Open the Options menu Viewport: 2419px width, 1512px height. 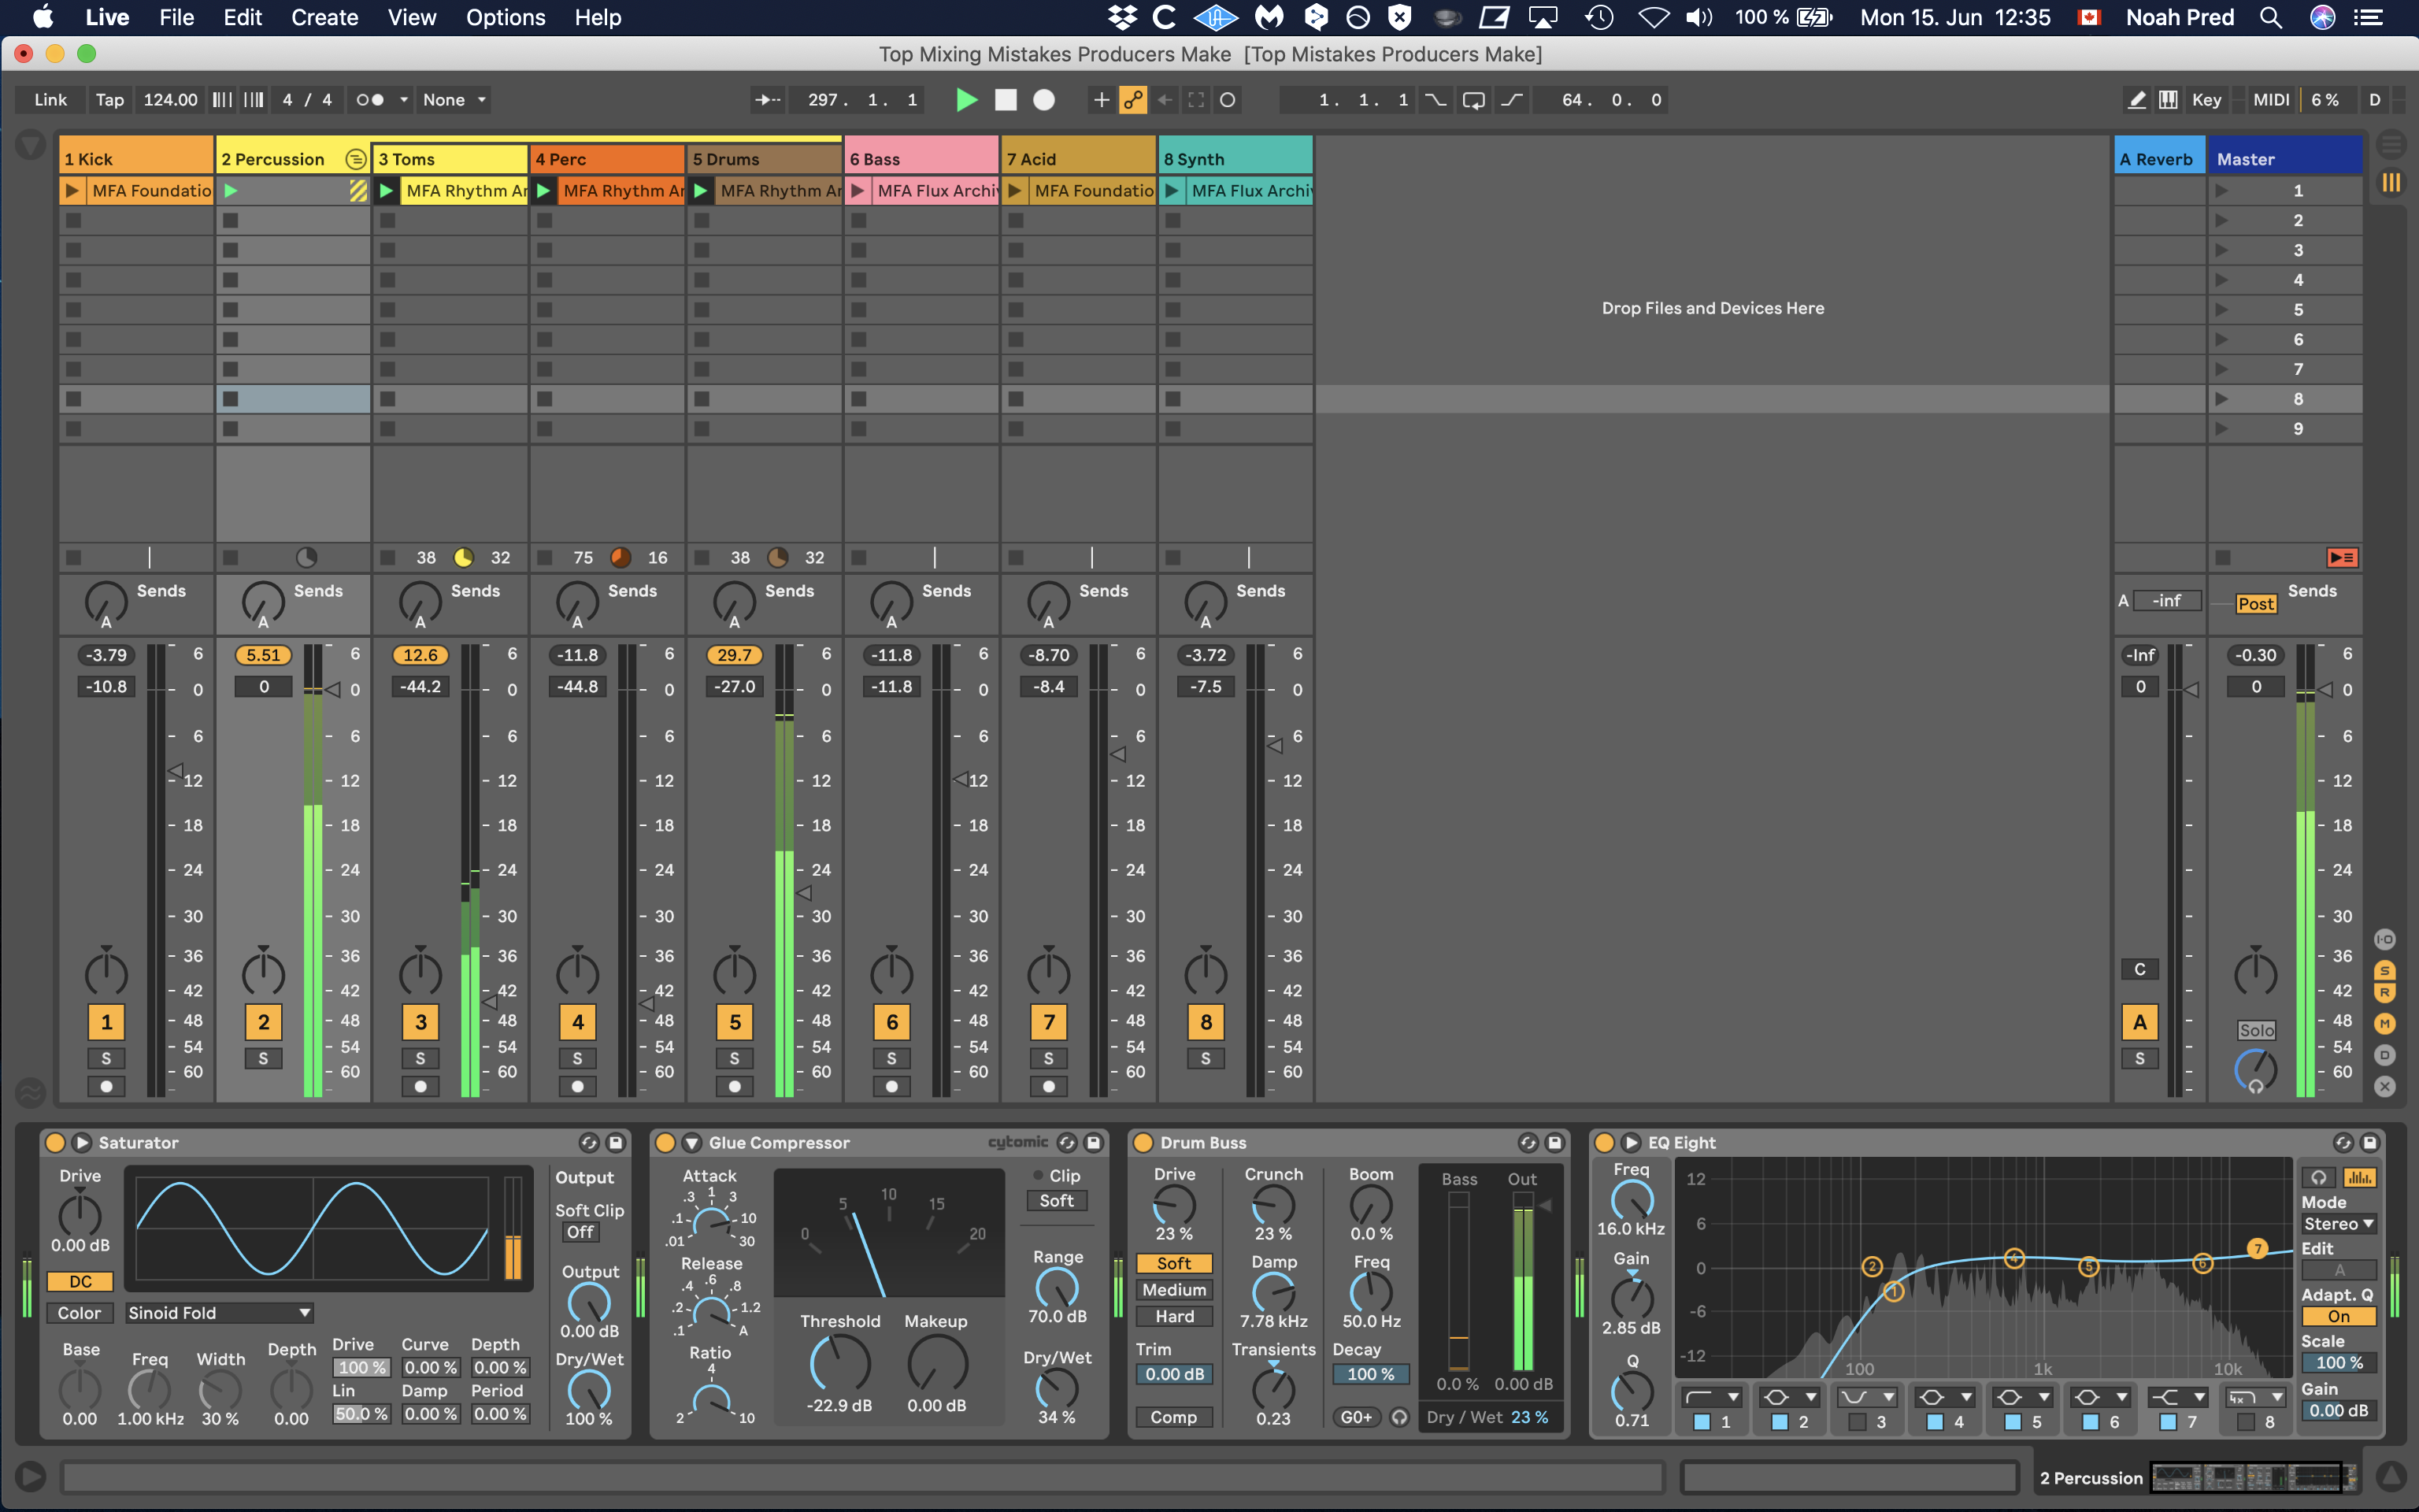[506, 17]
